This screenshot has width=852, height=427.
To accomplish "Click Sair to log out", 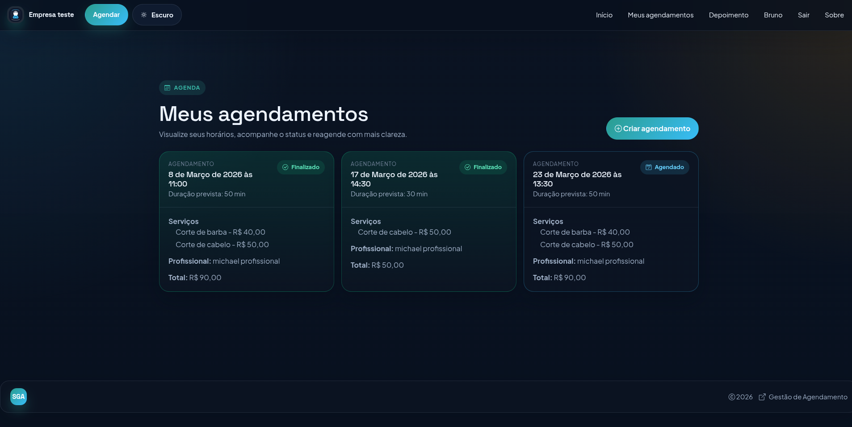I will point(802,15).
